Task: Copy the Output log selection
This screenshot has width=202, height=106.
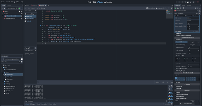Action: [172, 86]
